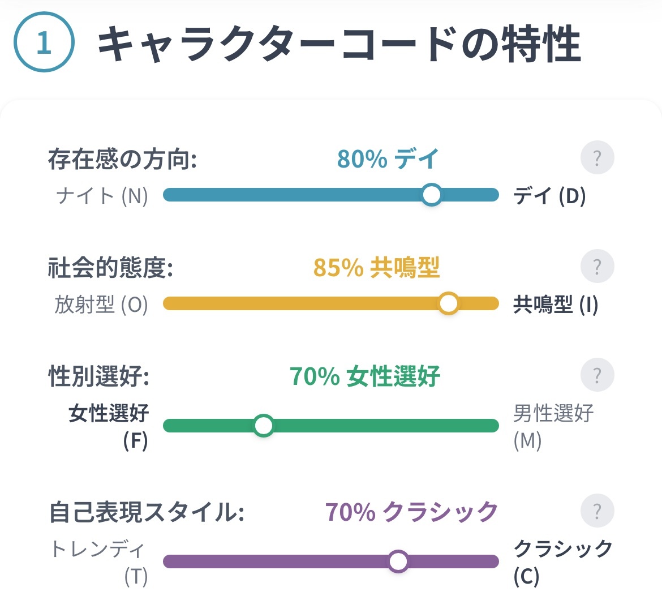Viewport: 662px width, 613px height.
Task: Click the 85% 共鳴型 result text
Action: pyautogui.click(x=377, y=267)
